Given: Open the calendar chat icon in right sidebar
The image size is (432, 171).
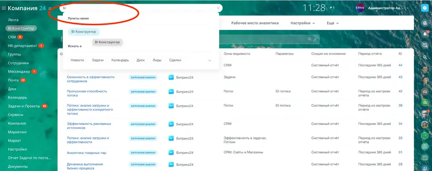Looking at the screenshot, I should click(x=425, y=158).
